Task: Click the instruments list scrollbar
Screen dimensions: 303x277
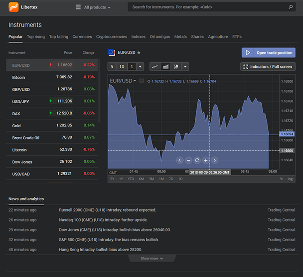Action: (x=99, y=91)
